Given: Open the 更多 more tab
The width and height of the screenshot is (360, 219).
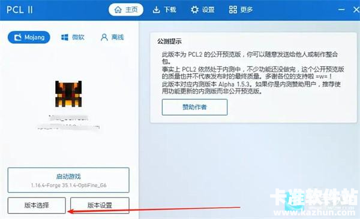Looking at the screenshot, I should [x=241, y=10].
